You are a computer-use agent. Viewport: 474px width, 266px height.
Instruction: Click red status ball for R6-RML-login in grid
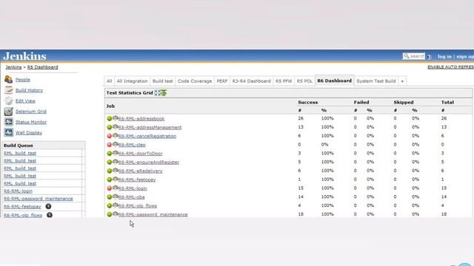point(110,188)
